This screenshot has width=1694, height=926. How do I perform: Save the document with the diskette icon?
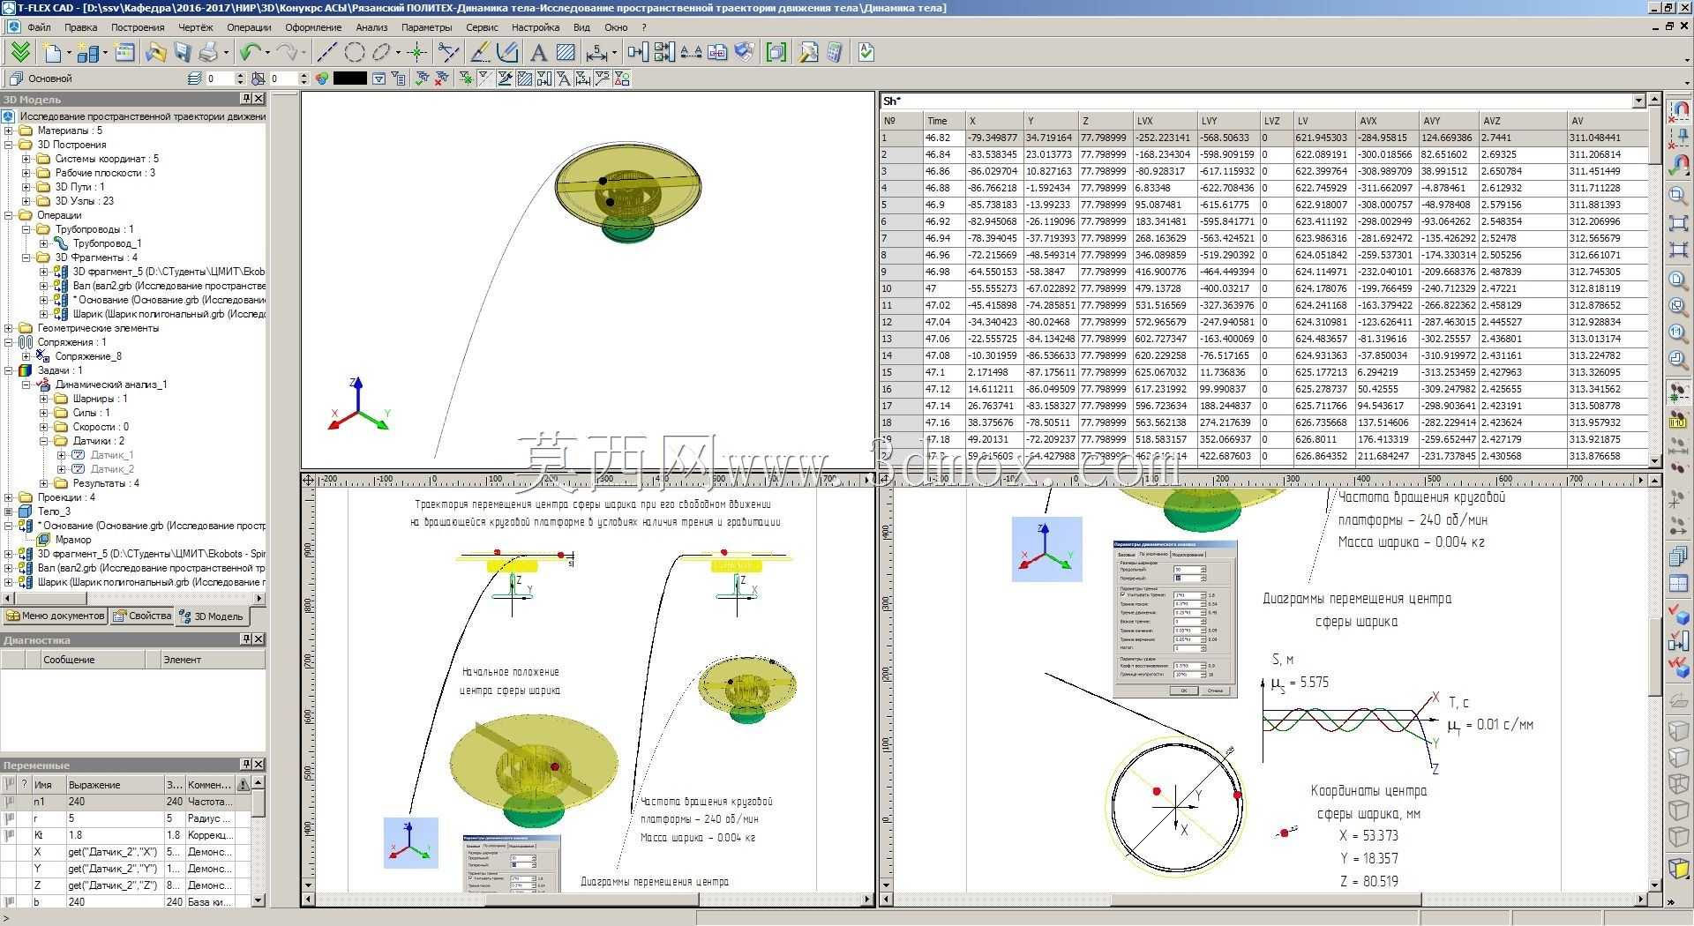[x=182, y=53]
